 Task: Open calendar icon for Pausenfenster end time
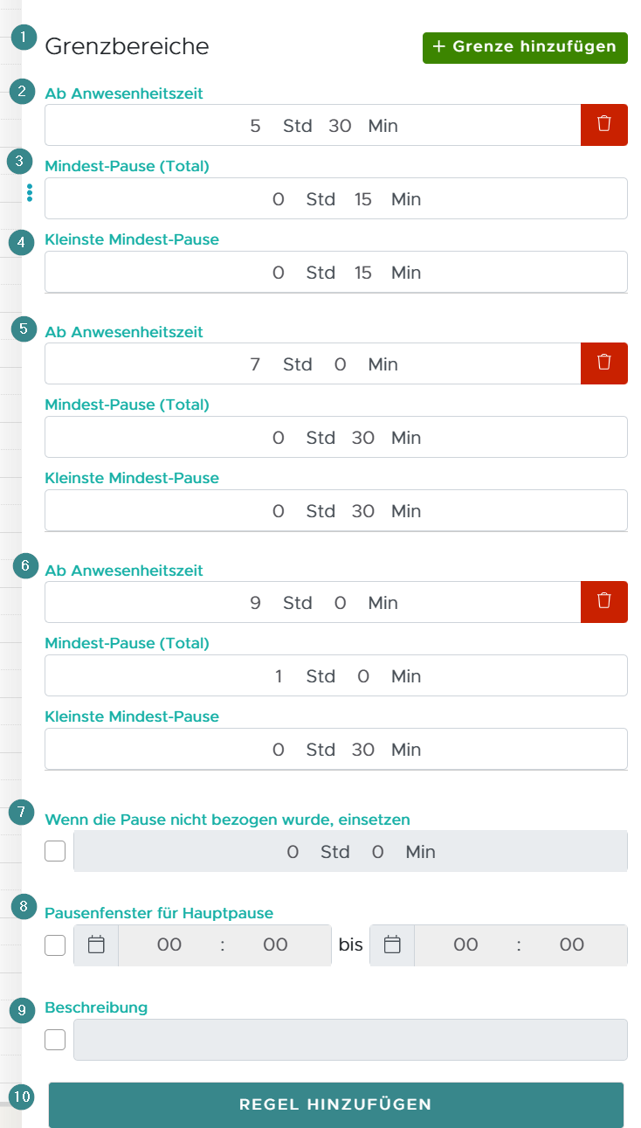(393, 945)
